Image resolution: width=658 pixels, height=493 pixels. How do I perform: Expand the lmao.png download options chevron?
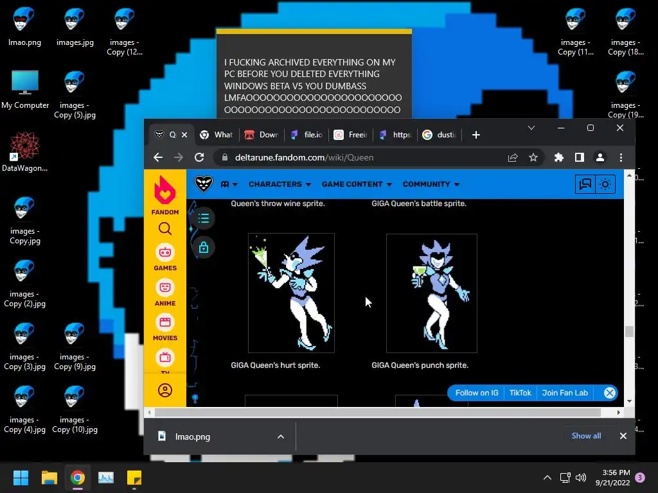pyautogui.click(x=281, y=437)
